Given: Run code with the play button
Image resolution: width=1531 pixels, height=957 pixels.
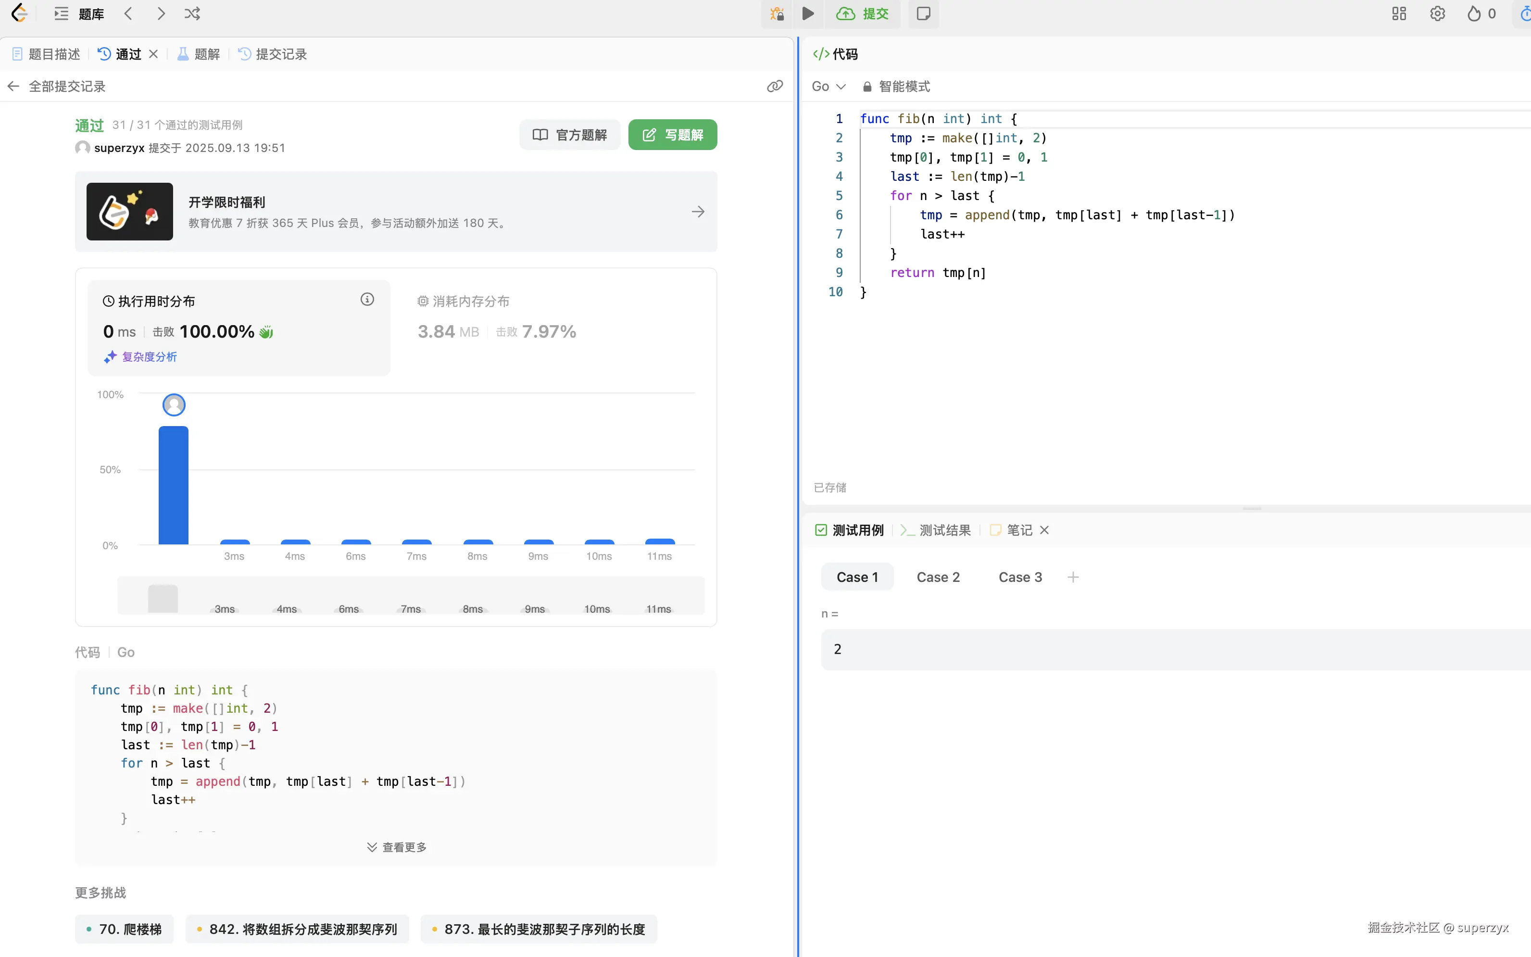Looking at the screenshot, I should (808, 13).
